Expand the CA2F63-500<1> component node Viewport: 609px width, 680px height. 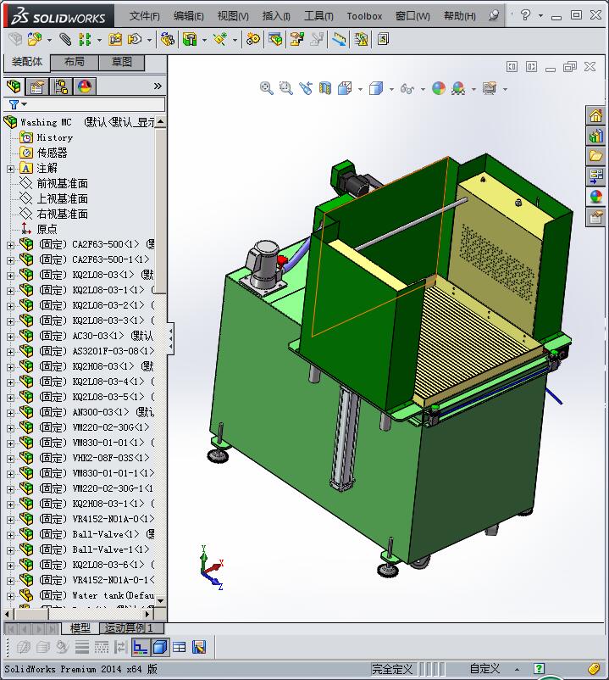[x=10, y=245]
